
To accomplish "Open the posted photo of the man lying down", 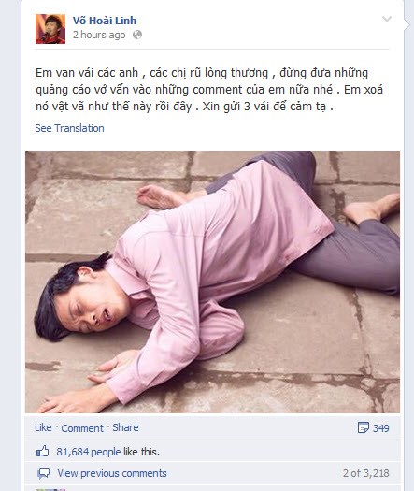I will pyautogui.click(x=212, y=282).
